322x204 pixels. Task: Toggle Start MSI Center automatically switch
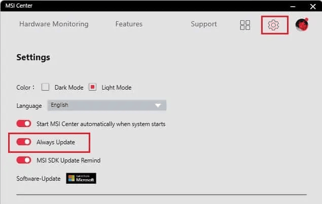[24, 124]
